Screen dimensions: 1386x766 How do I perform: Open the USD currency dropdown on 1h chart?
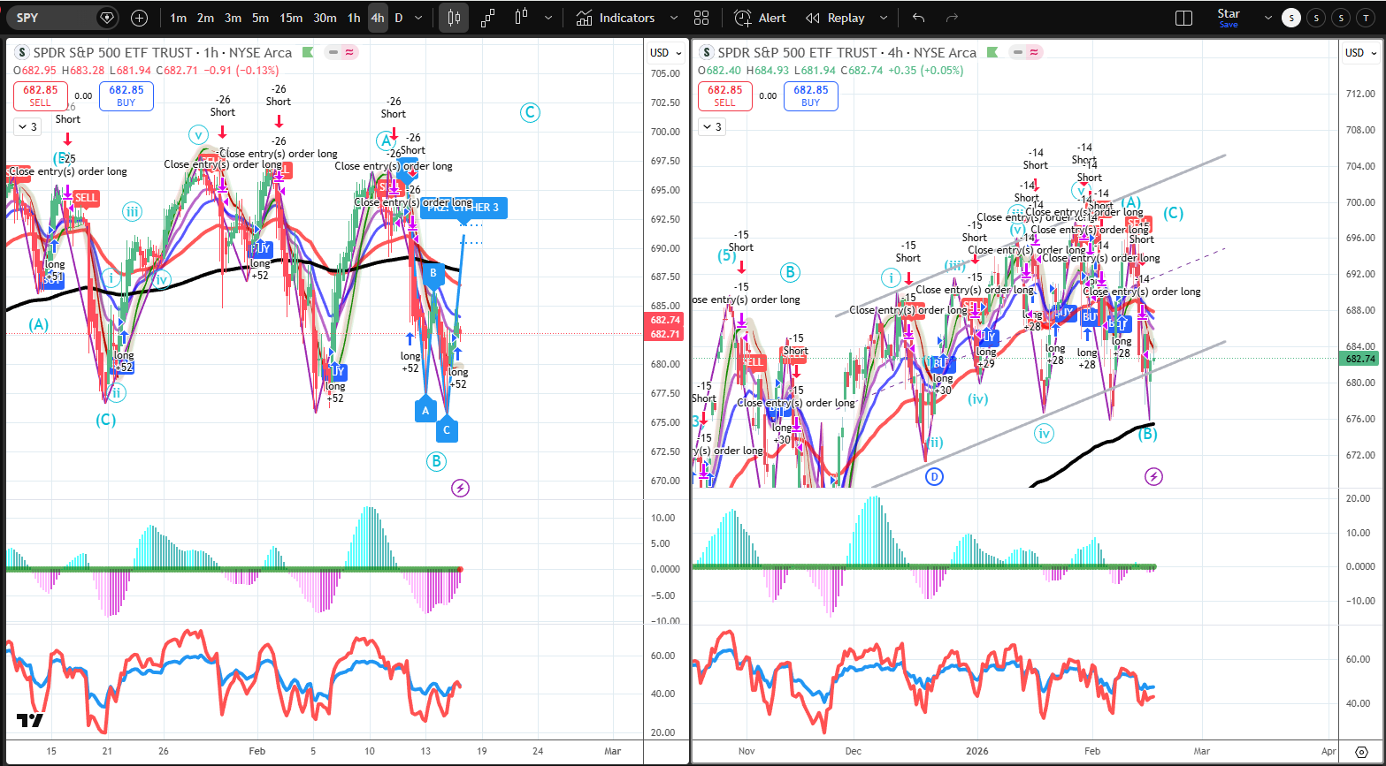pyautogui.click(x=666, y=53)
